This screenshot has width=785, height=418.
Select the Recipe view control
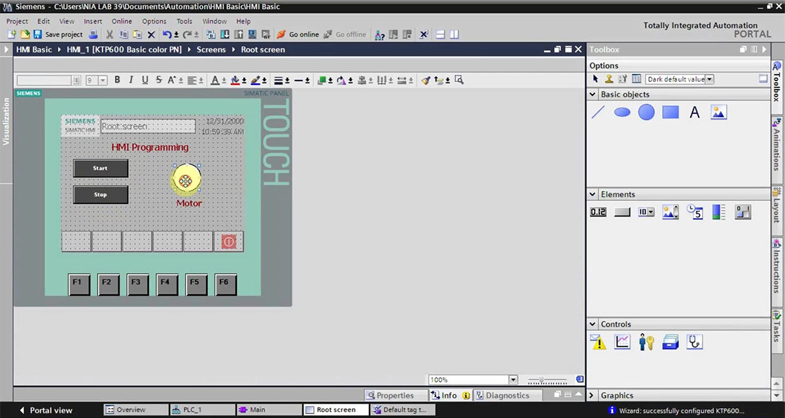[671, 341]
